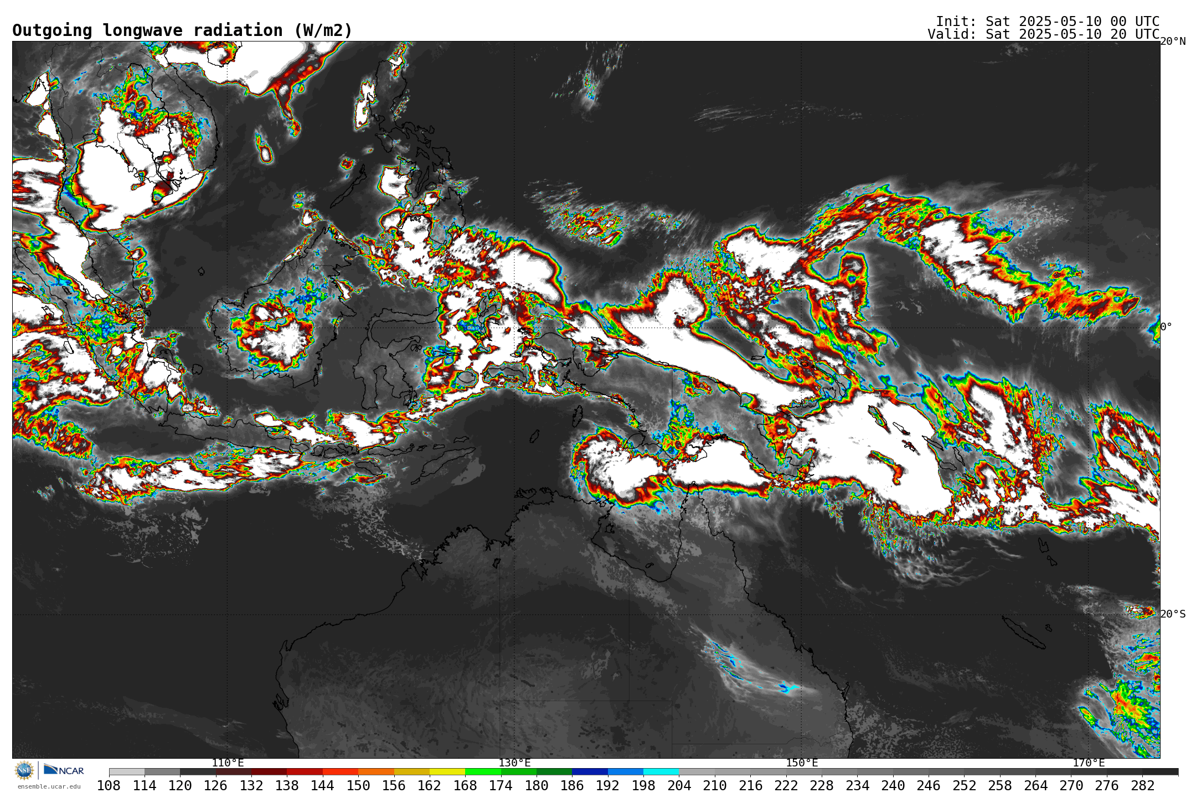Click the cyan 198–204 colorbar swatch
The width and height of the screenshot is (1196, 793).
[x=661, y=772]
